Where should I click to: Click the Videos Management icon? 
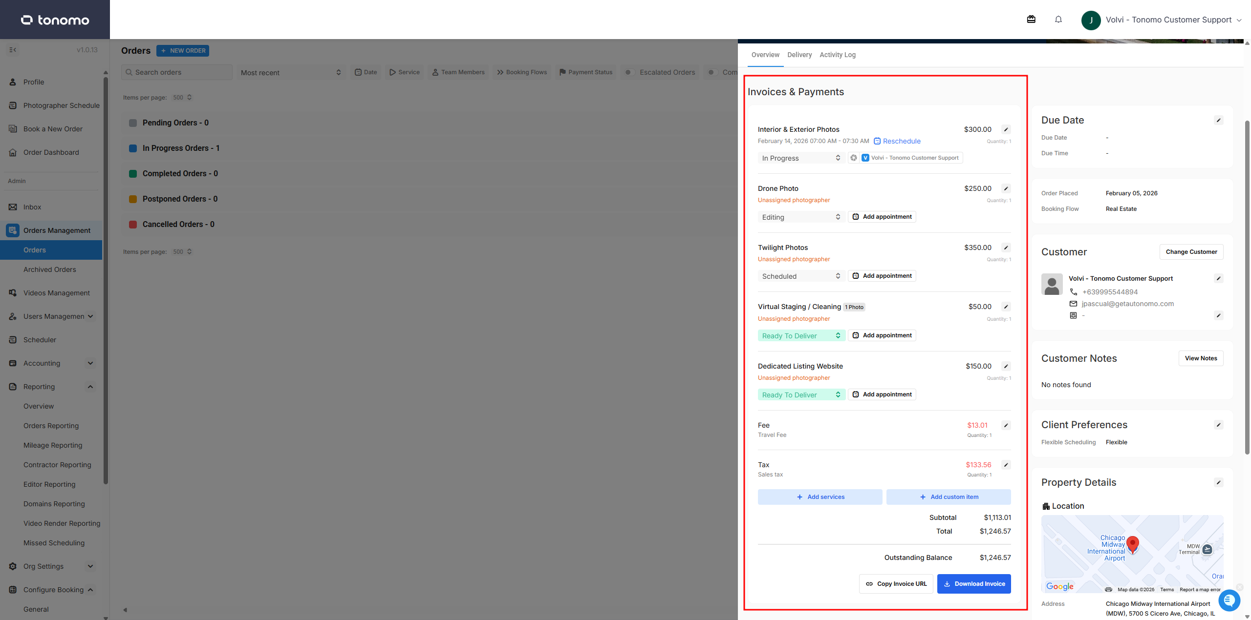click(13, 293)
